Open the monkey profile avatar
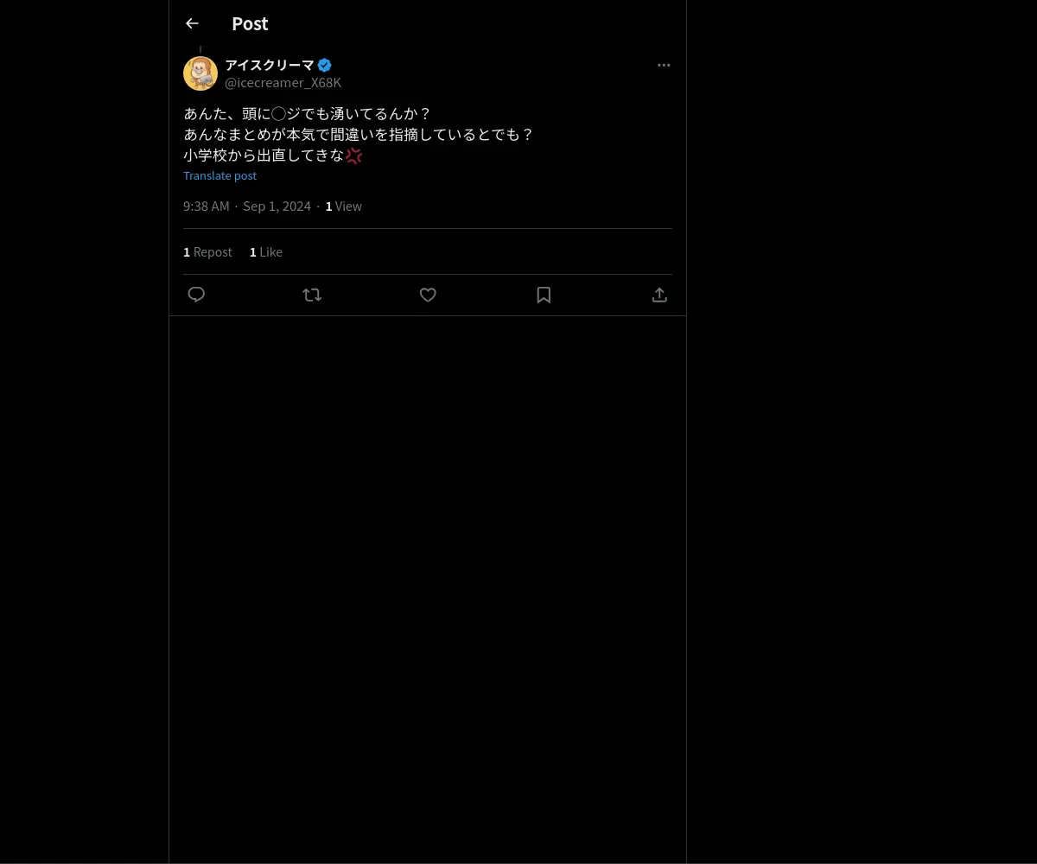Screen dimensions: 1037x864 coord(200,73)
